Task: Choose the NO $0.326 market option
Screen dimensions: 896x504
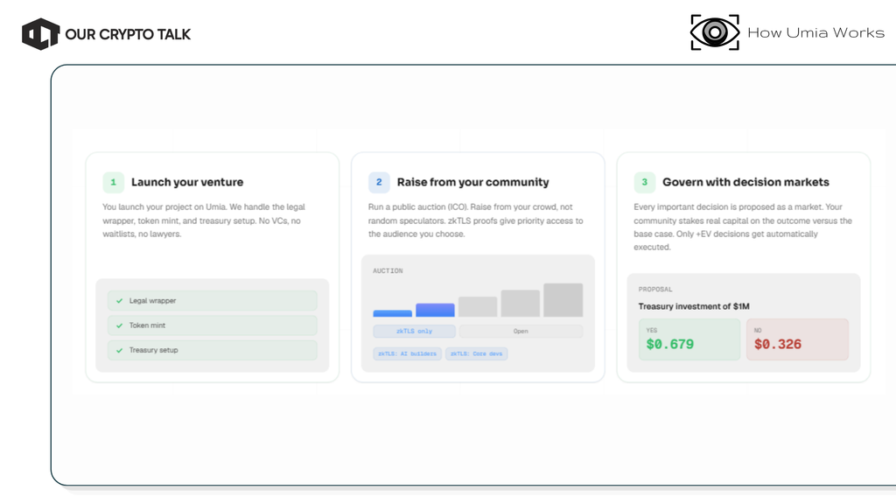Action: click(797, 339)
